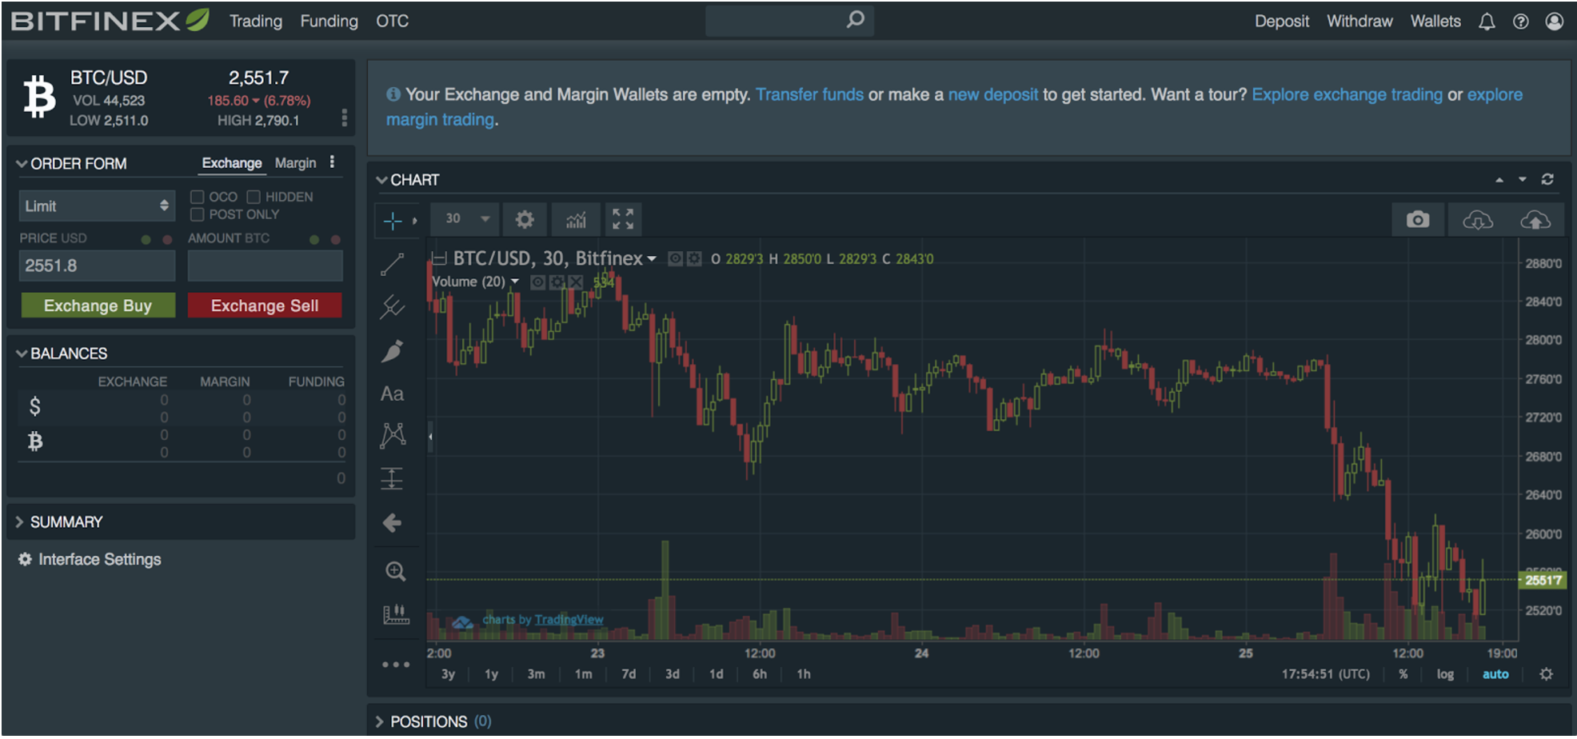Select the Aa text annotation tool
Screen dimensions: 1577x739
tap(392, 393)
